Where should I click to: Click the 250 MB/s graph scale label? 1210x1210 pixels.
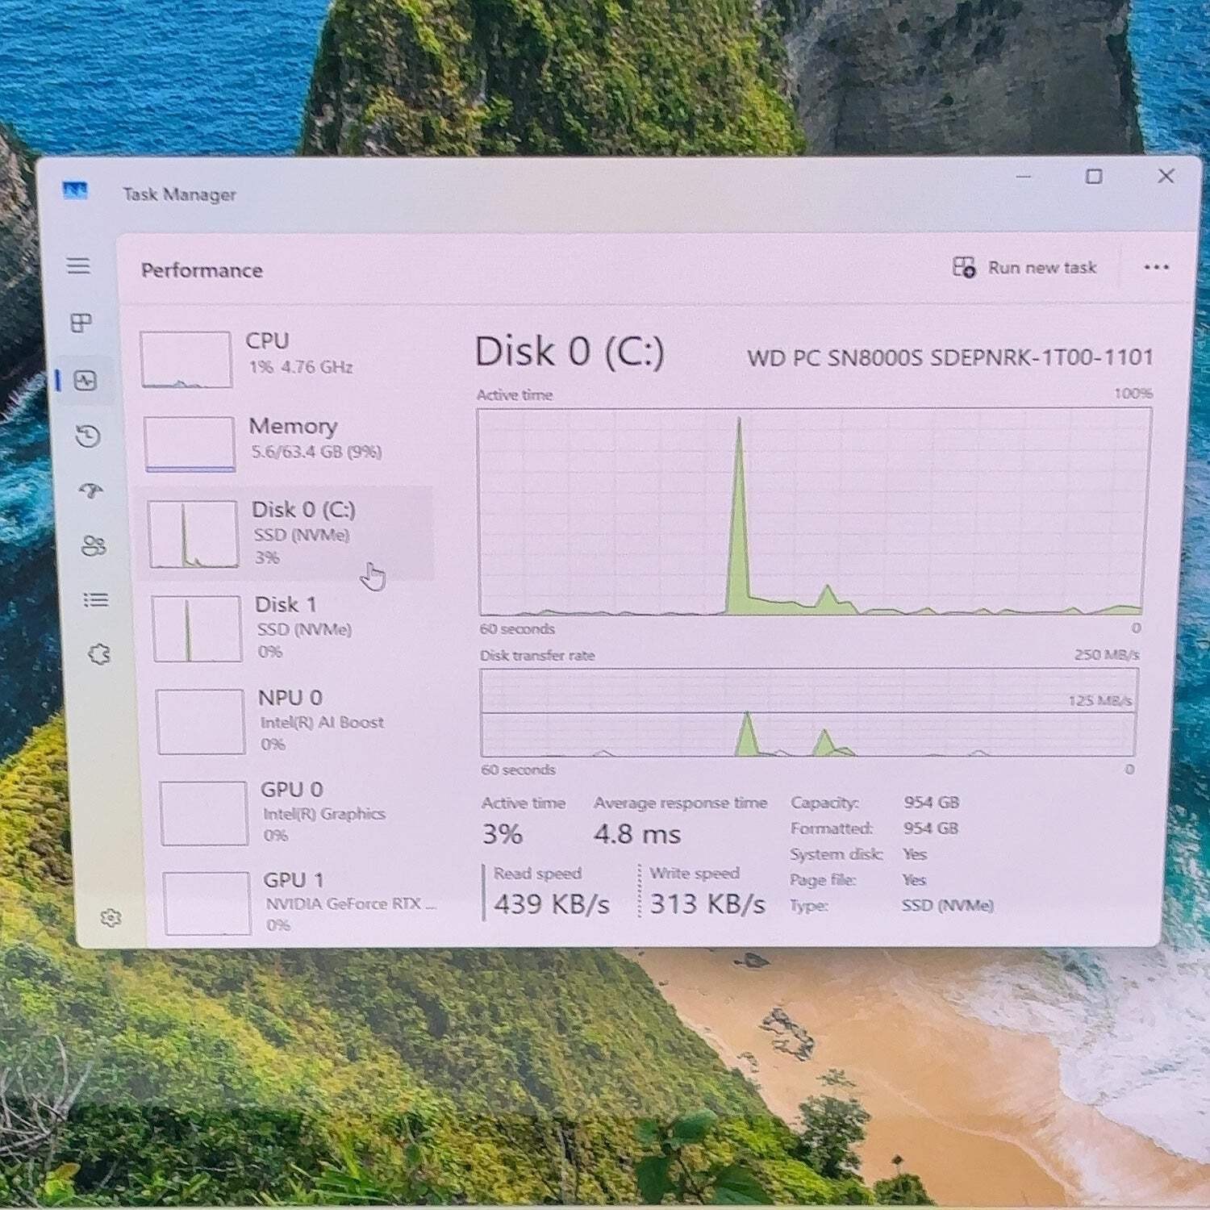pyautogui.click(x=1106, y=654)
